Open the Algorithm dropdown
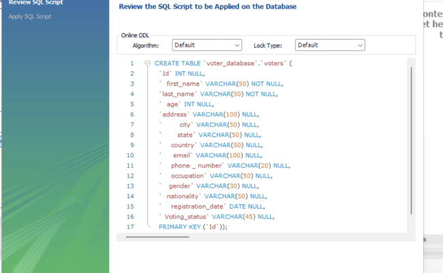The width and height of the screenshot is (443, 273). [x=207, y=45]
